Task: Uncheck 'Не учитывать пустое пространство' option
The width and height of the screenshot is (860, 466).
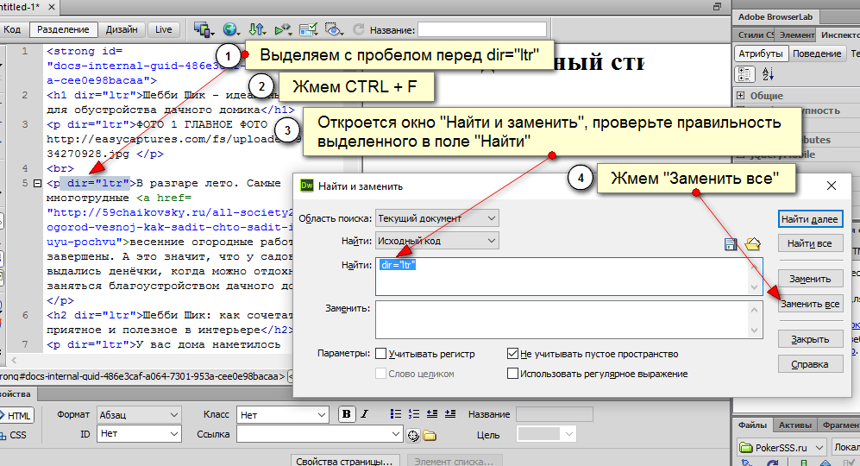Action: (x=513, y=354)
